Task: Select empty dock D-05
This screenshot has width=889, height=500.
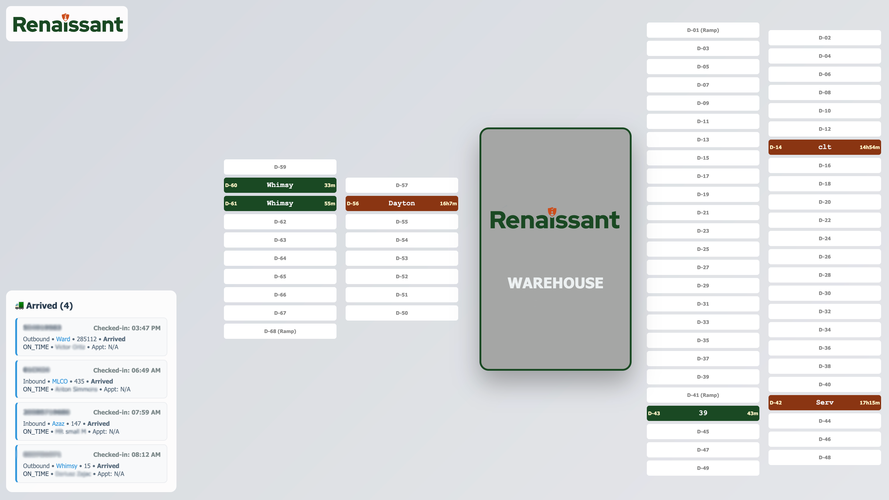Action: pyautogui.click(x=703, y=67)
